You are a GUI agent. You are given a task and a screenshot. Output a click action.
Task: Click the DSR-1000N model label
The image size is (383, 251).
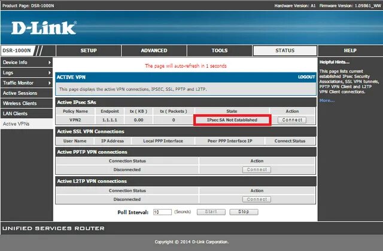(17, 50)
